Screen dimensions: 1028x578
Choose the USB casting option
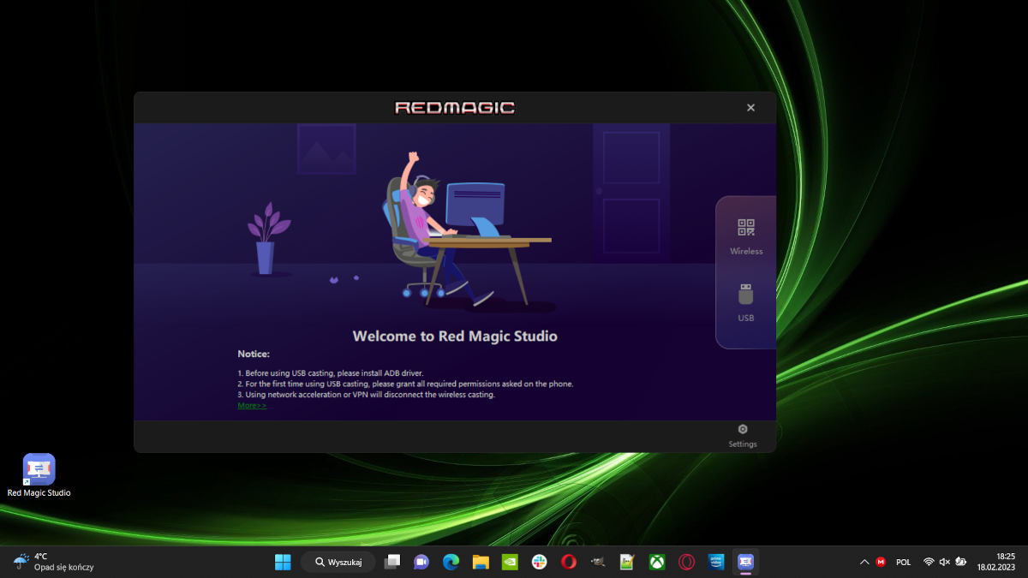[x=746, y=302]
